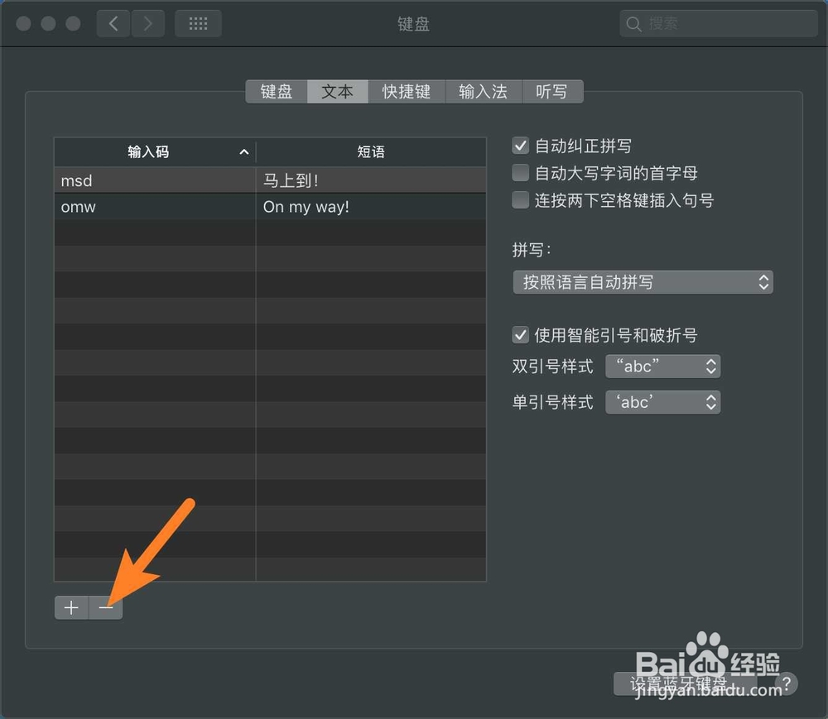828x719 pixels.
Task: Switch to the 键盘 tab
Action: click(276, 91)
